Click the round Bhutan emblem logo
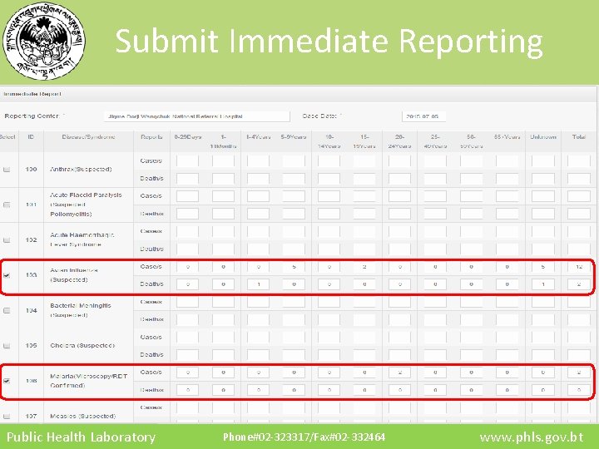The width and height of the screenshot is (599, 449). [x=44, y=41]
